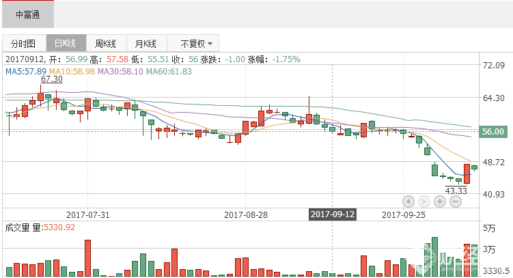513x278 pixels.
Task: Click the 5万 volume axis label
Action: pos(489,228)
